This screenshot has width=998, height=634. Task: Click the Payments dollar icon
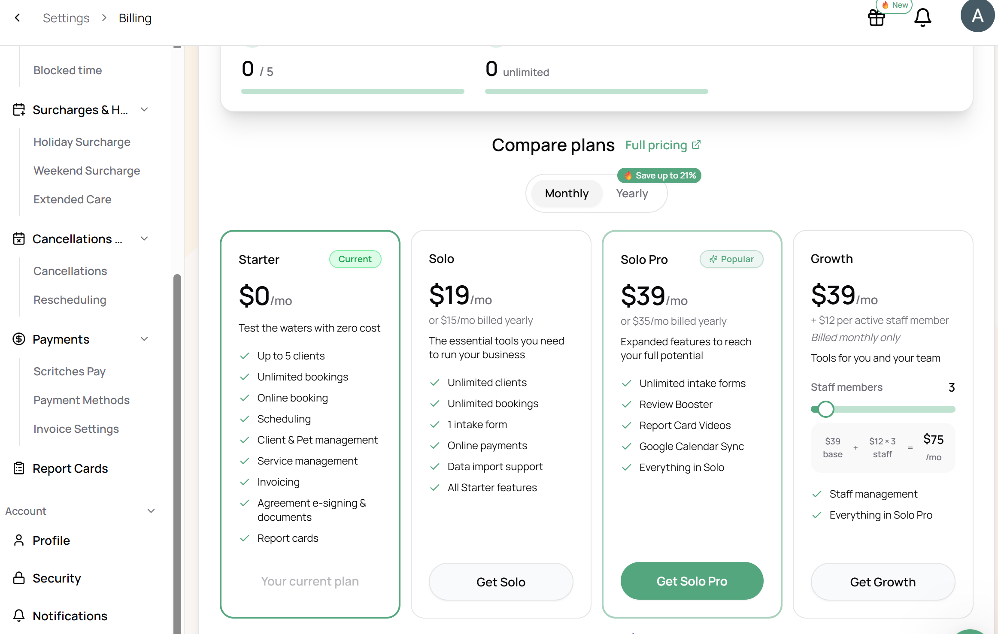tap(19, 339)
